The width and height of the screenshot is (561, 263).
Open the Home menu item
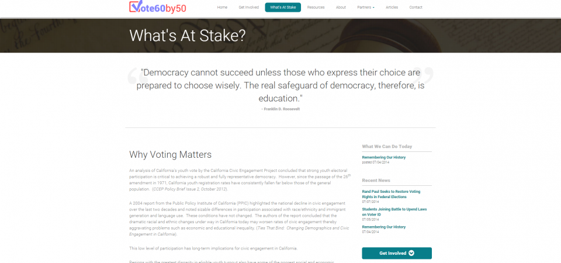[x=222, y=8]
